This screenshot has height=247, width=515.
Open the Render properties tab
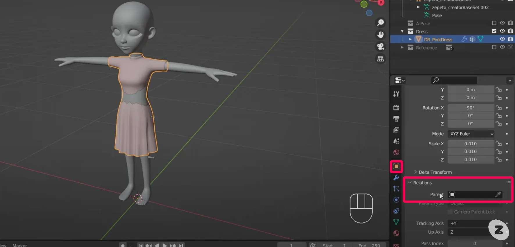(396, 108)
